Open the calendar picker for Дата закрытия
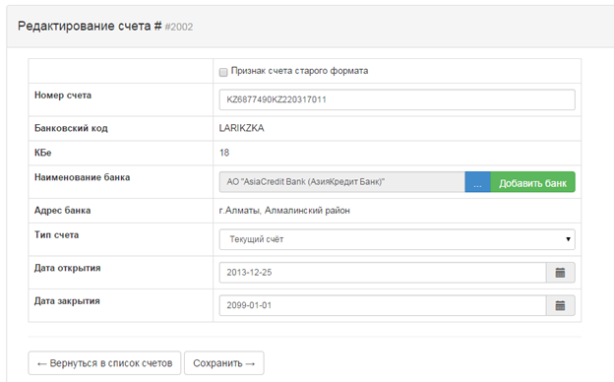This screenshot has width=614, height=382. point(560,305)
